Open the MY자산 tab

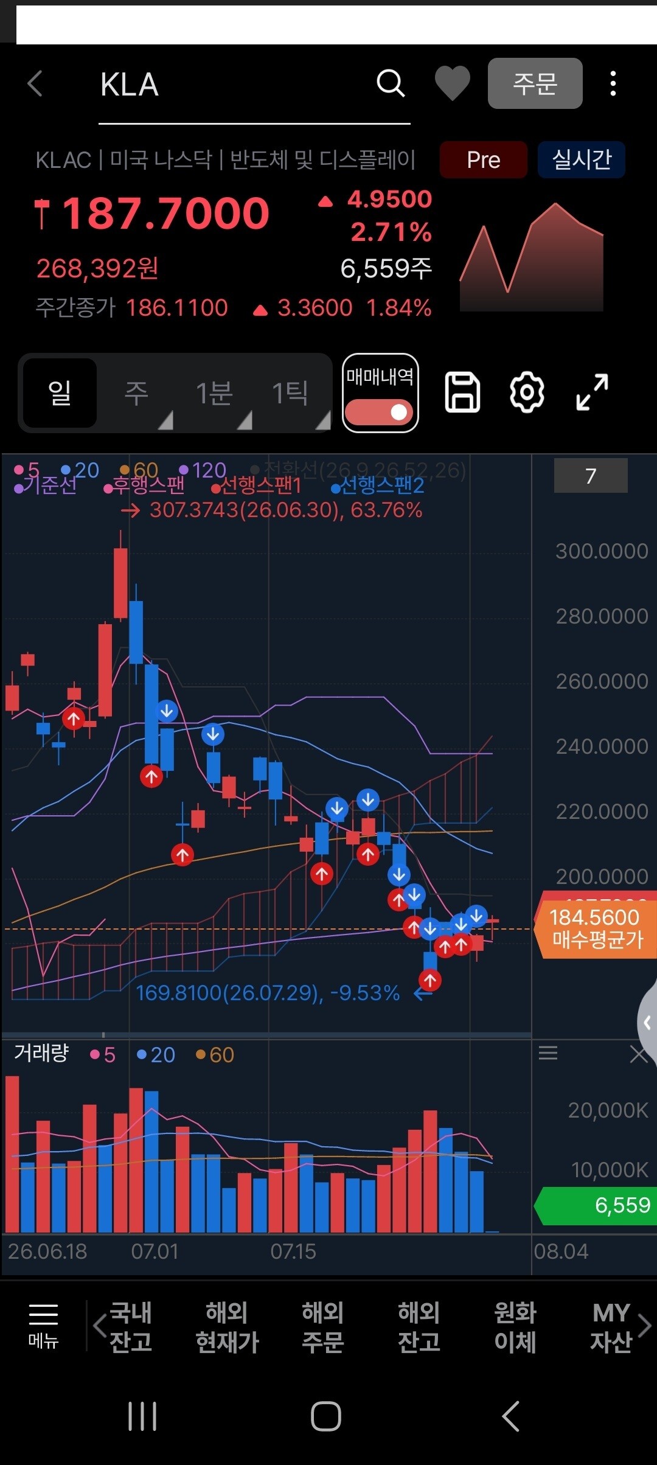pyautogui.click(x=611, y=1327)
